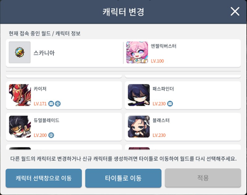
Task: Click the scale icon beside 듀얼블레이드 LV.200
Action: pos(51,135)
